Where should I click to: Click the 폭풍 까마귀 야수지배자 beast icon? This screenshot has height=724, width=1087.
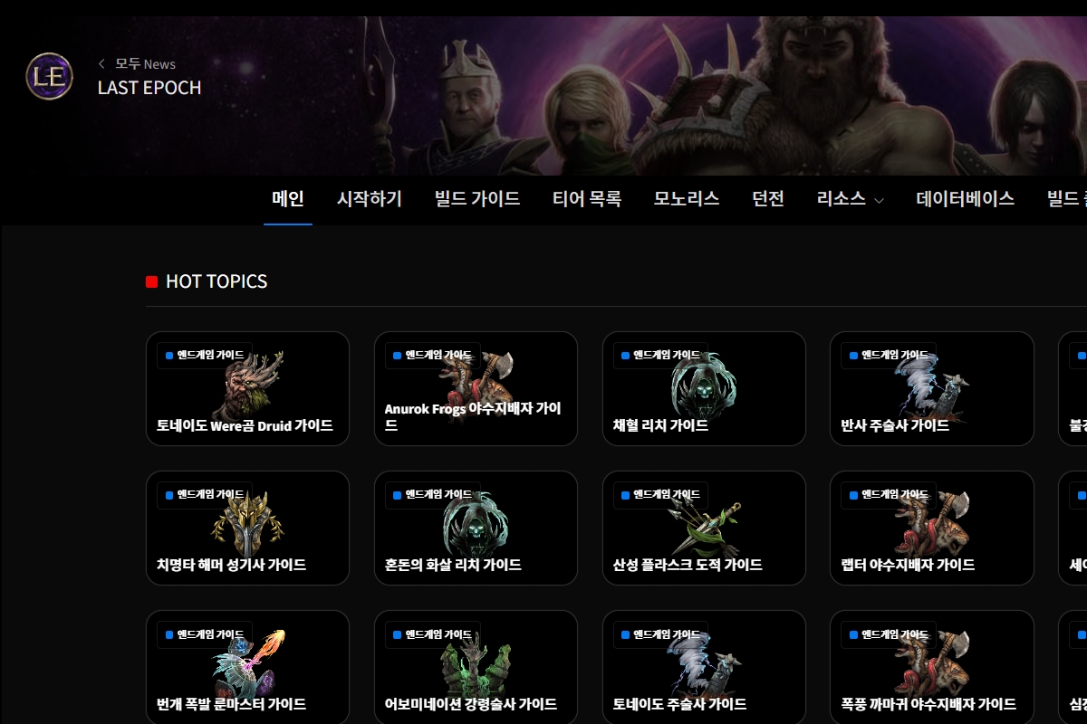(933, 662)
